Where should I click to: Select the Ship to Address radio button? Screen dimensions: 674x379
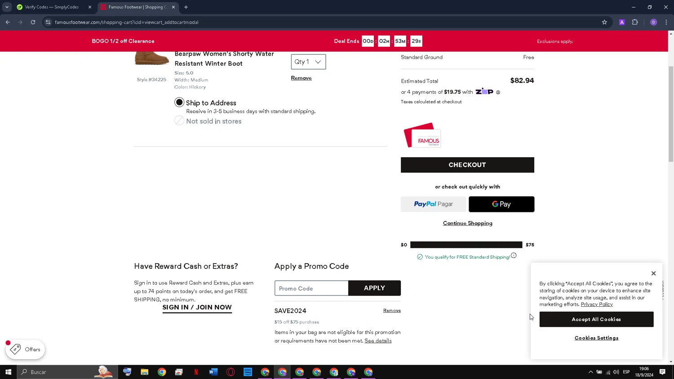coord(179,102)
